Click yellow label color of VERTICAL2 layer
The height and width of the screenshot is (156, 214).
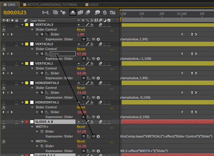point(27,44)
